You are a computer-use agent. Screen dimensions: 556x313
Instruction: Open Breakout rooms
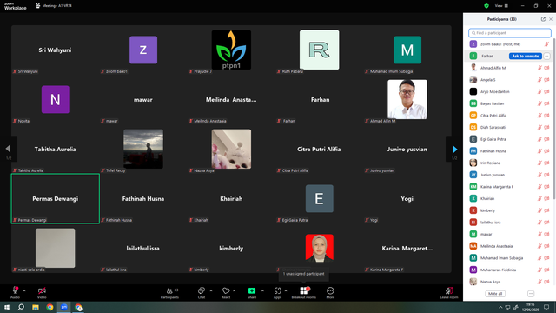304,293
